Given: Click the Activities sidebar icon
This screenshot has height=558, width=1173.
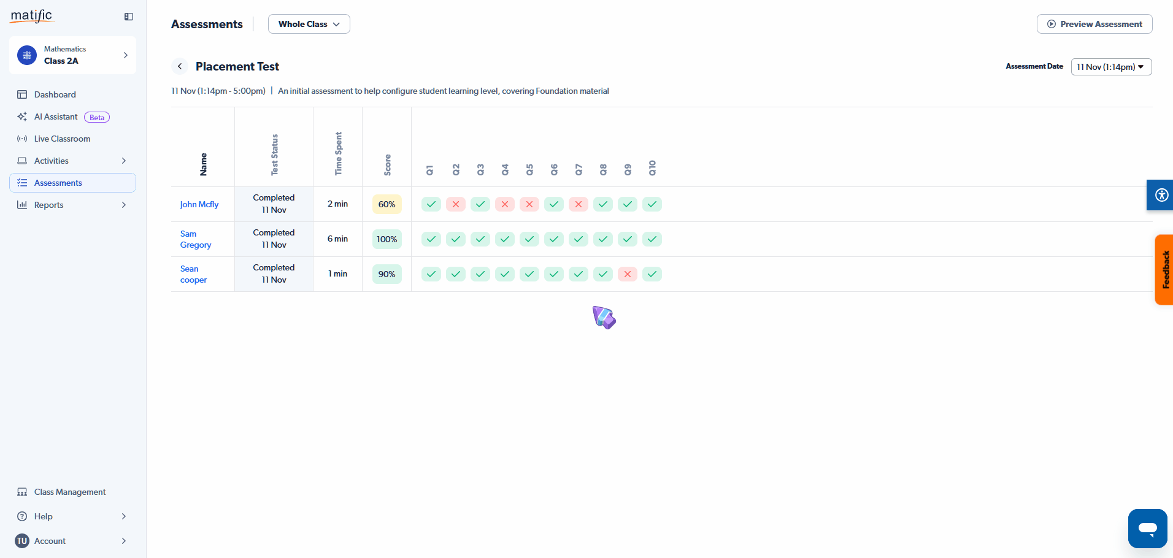Looking at the screenshot, I should (22, 161).
